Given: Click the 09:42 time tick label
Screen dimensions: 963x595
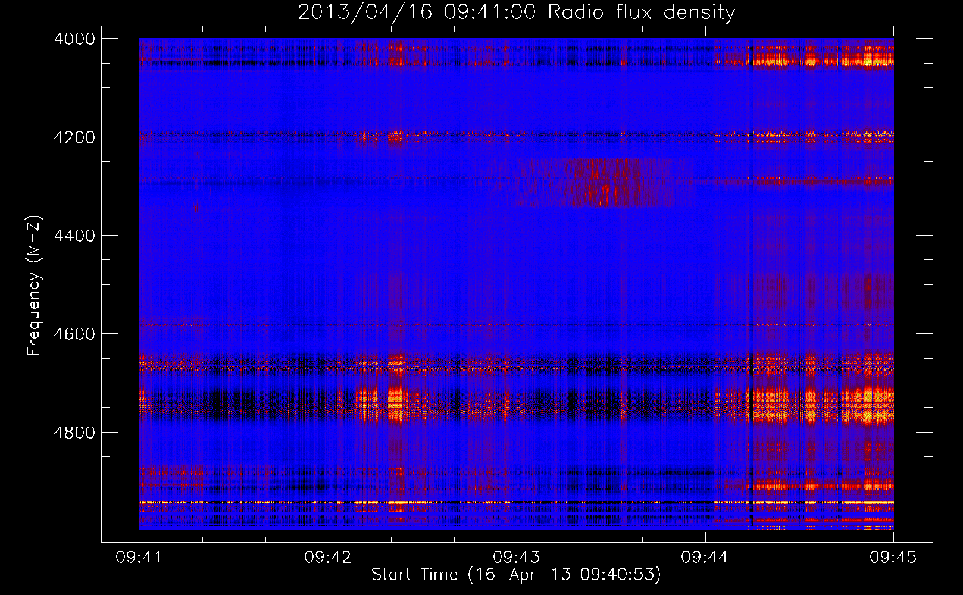Looking at the screenshot, I should (x=328, y=558).
